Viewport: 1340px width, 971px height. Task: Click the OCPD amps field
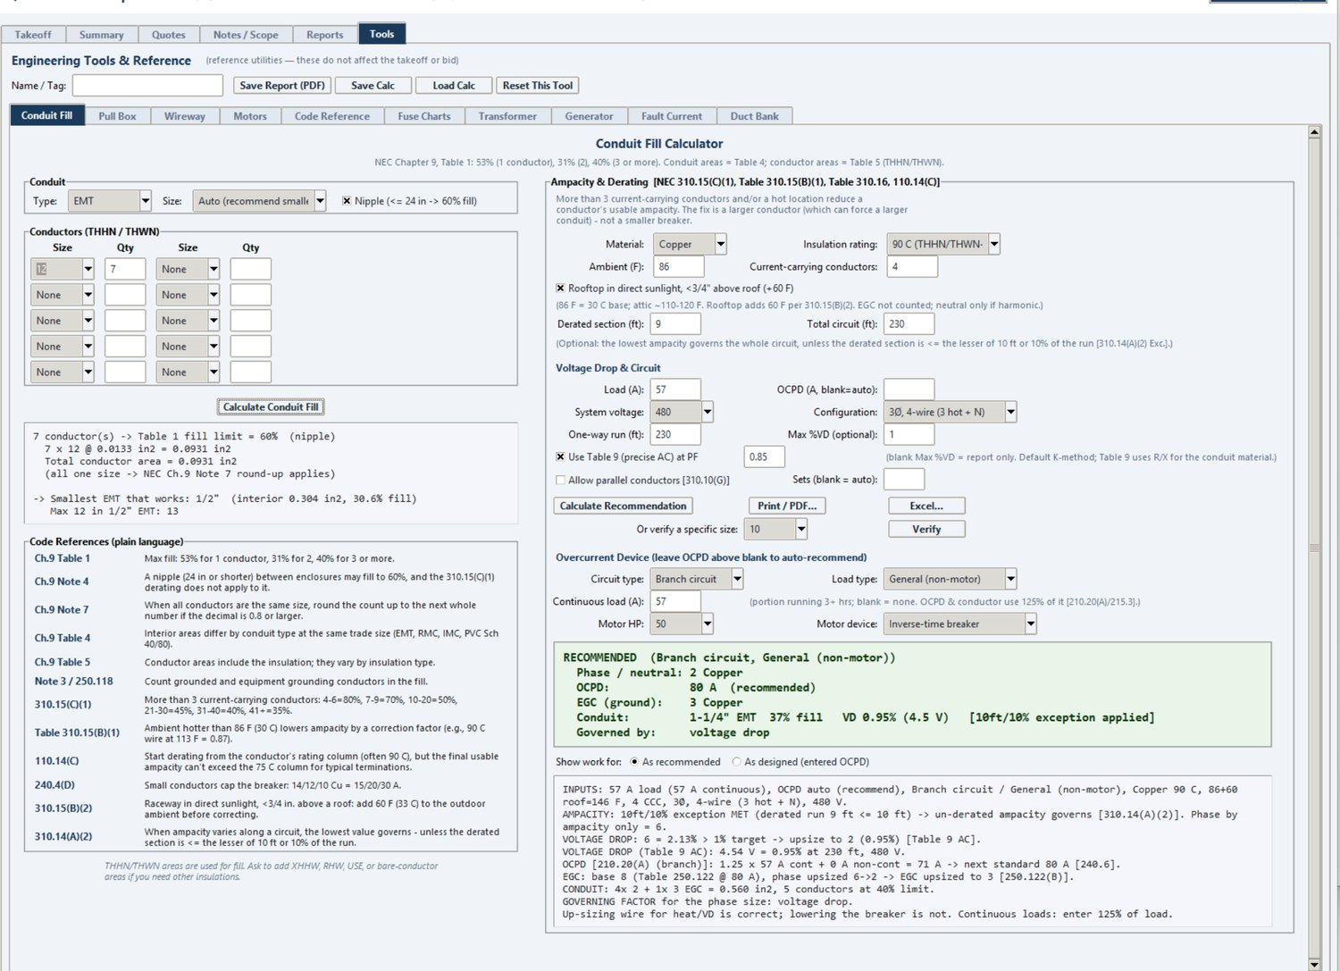(909, 389)
